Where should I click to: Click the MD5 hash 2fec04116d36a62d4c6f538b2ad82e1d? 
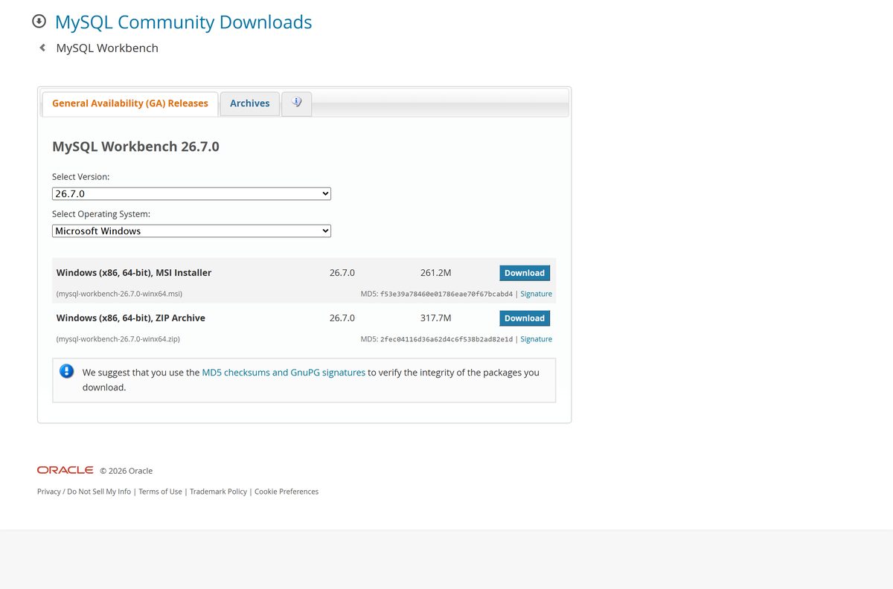click(446, 339)
